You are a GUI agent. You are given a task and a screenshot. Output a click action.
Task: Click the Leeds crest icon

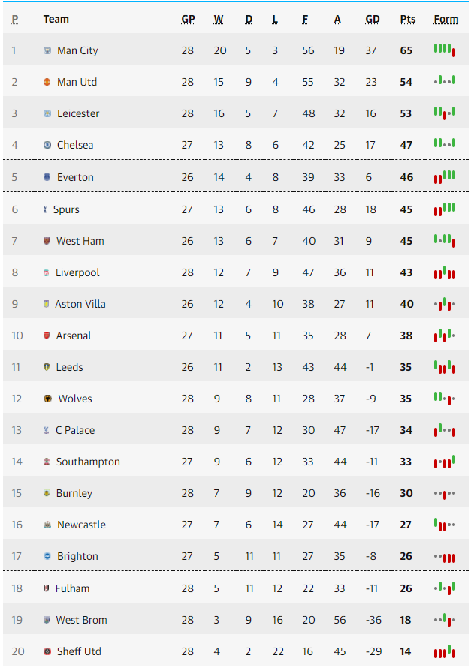47,367
